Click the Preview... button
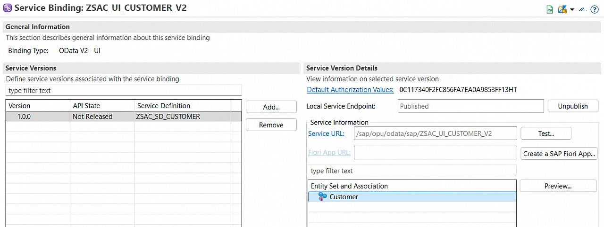Image resolution: width=604 pixels, height=227 pixels. coord(558,186)
